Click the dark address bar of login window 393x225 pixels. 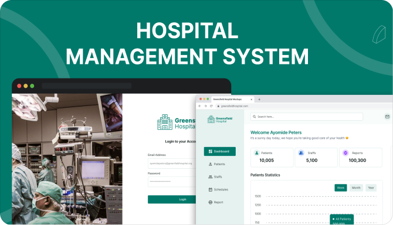[87, 86]
